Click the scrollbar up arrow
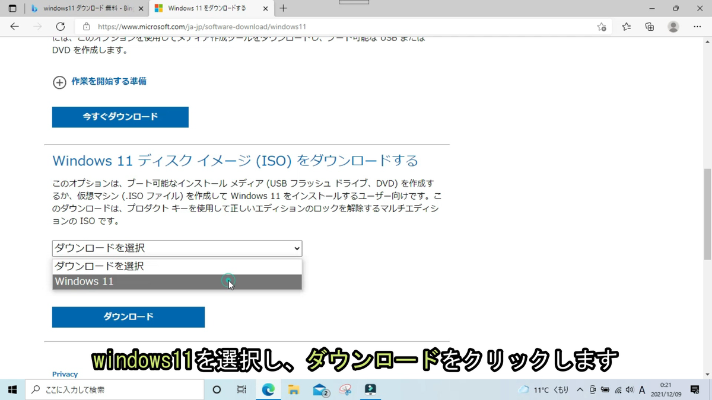 pos(707,42)
